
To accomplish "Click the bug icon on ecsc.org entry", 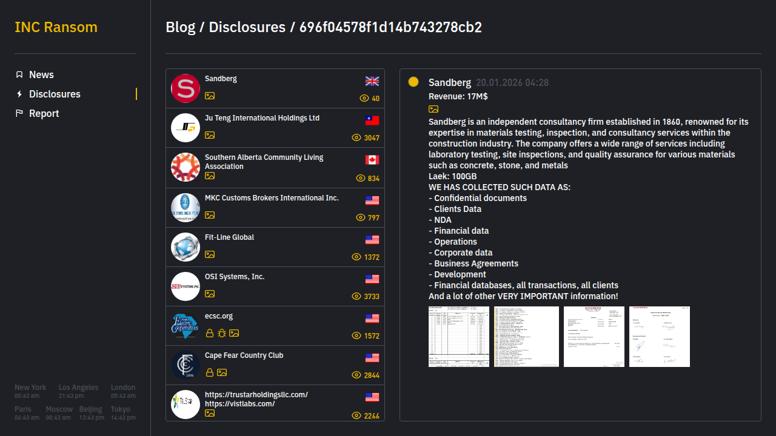I will (221, 333).
